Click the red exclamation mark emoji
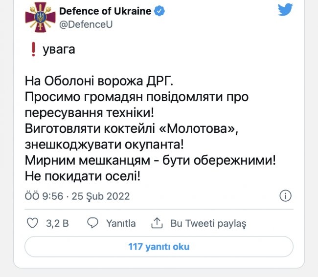The height and width of the screenshot is (277, 318). (x=33, y=50)
